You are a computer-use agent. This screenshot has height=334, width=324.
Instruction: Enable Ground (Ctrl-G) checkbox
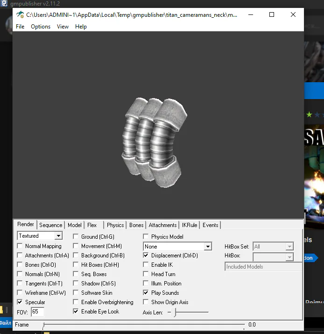point(76,237)
